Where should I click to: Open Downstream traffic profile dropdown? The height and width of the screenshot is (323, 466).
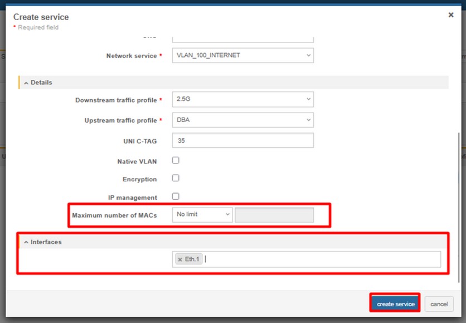click(242, 100)
